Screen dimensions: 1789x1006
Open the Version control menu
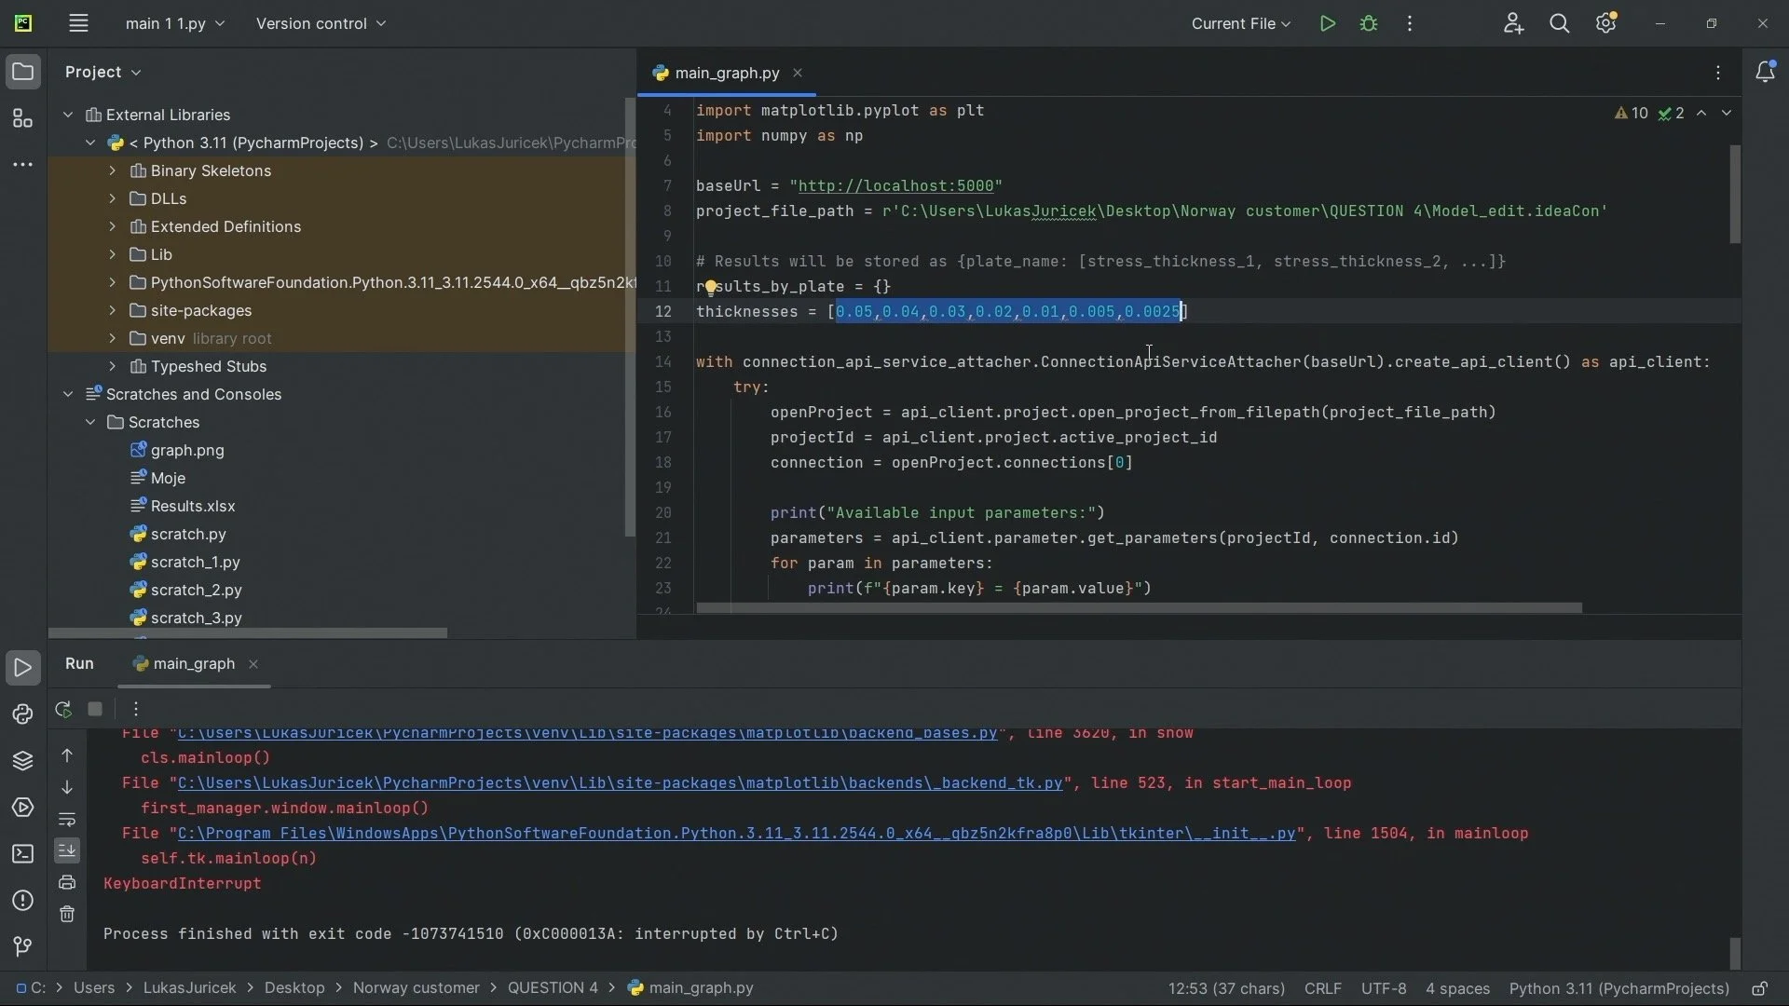(x=321, y=24)
